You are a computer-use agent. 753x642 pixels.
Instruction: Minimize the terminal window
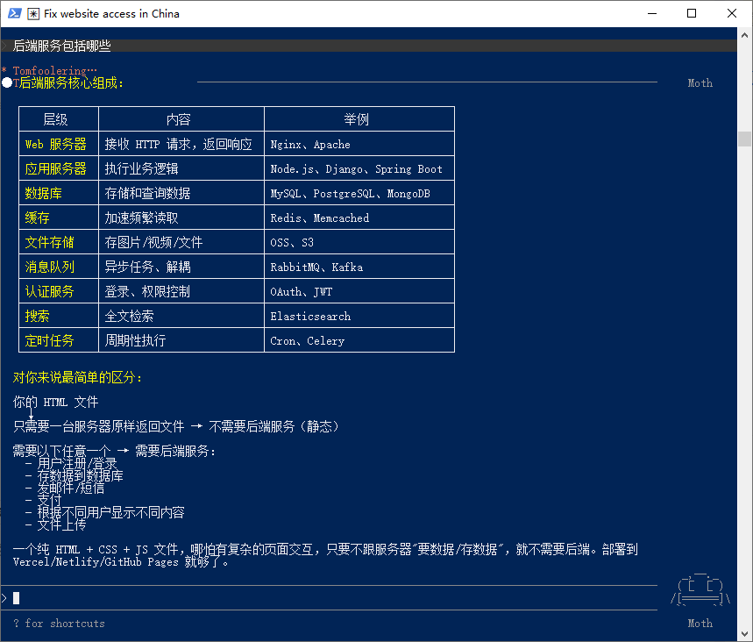pyautogui.click(x=651, y=13)
